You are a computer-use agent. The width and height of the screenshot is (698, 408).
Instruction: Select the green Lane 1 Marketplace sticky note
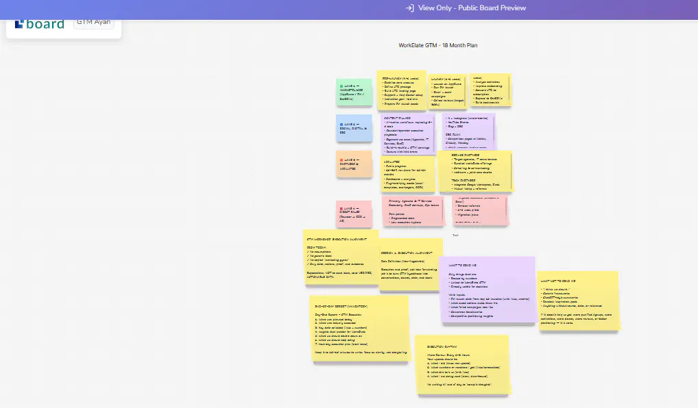[x=354, y=92]
